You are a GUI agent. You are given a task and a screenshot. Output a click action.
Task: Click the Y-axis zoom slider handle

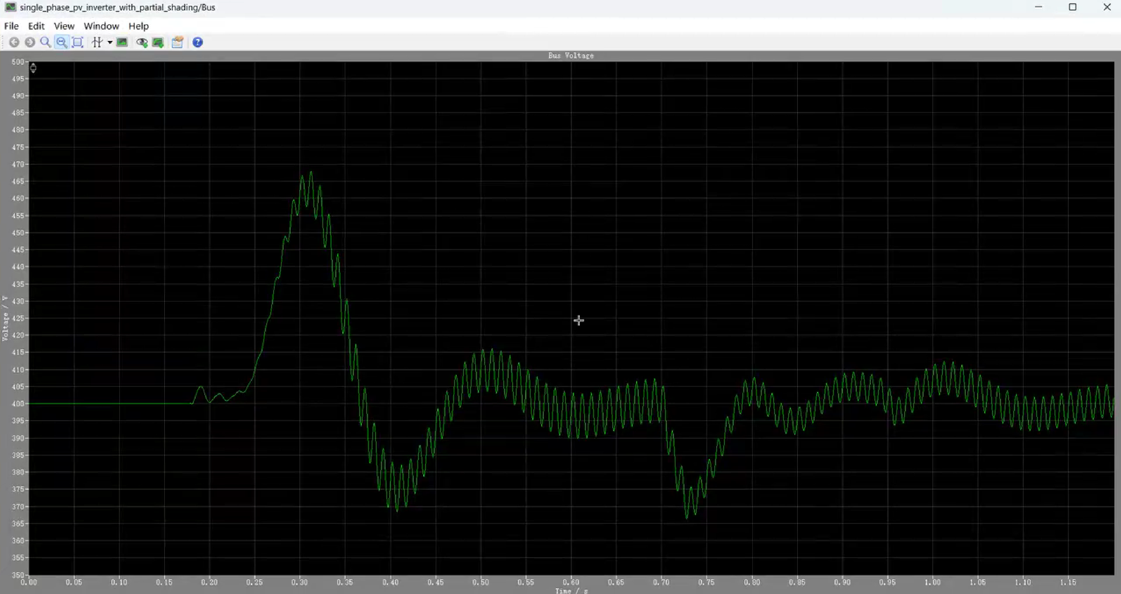coord(33,68)
